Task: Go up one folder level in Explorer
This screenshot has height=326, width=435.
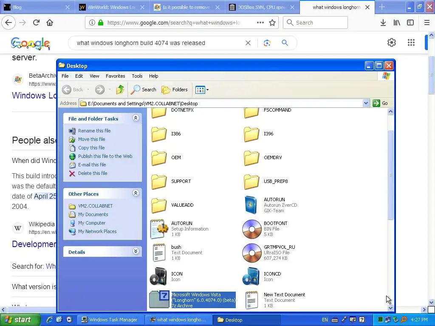Action: [120, 90]
